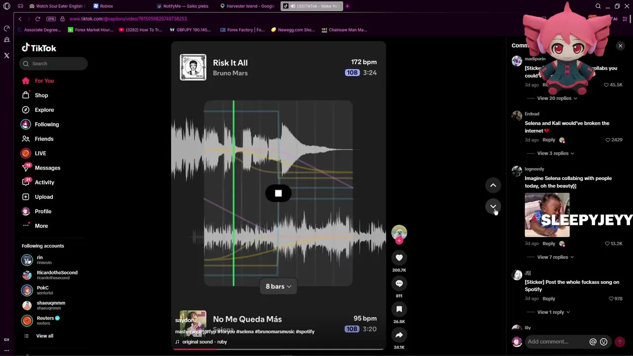Open the 8 bars dropdown
This screenshot has height=356, width=633.
278,286
